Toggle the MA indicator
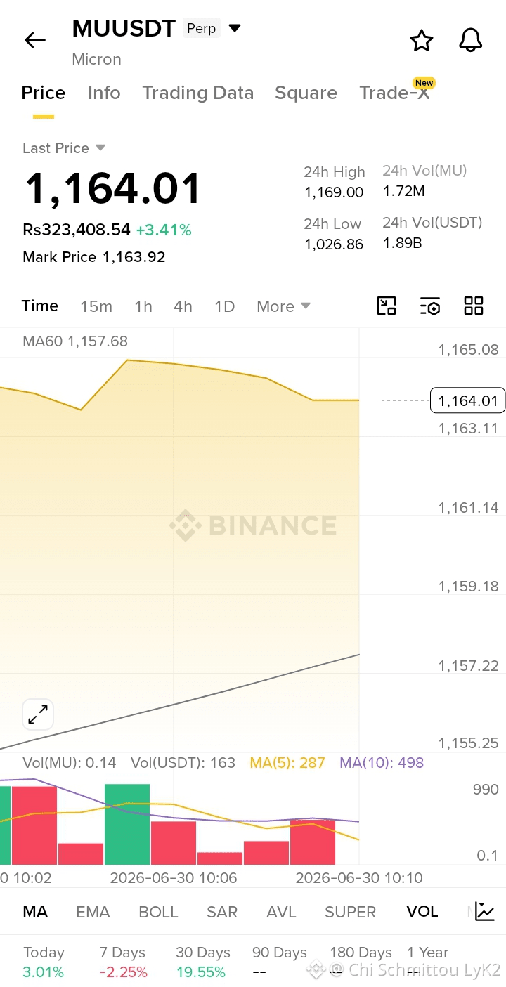The image size is (506, 987). tap(35, 912)
